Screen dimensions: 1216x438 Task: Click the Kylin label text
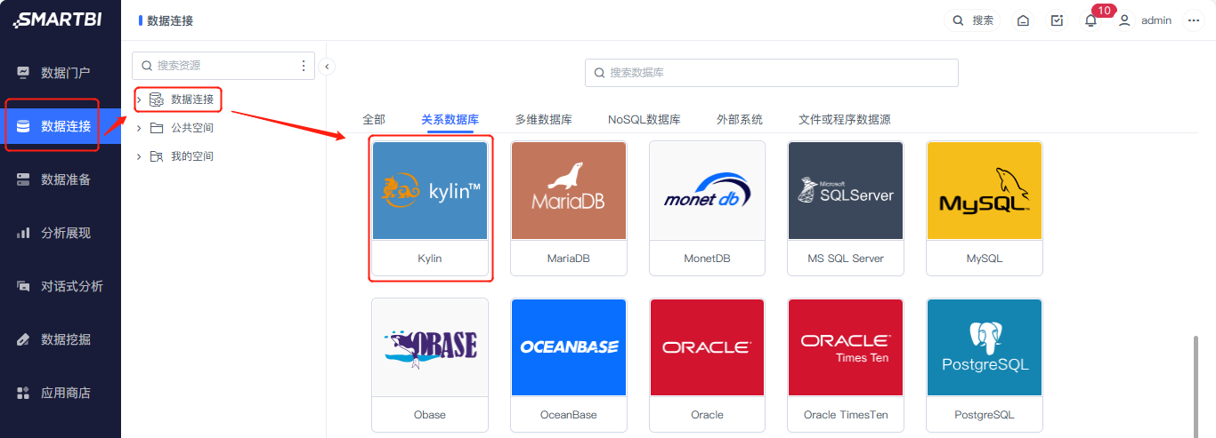[430, 259]
